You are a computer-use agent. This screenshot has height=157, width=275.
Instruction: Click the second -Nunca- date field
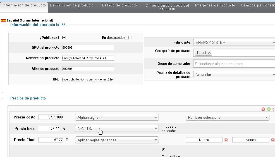pos(251,140)
